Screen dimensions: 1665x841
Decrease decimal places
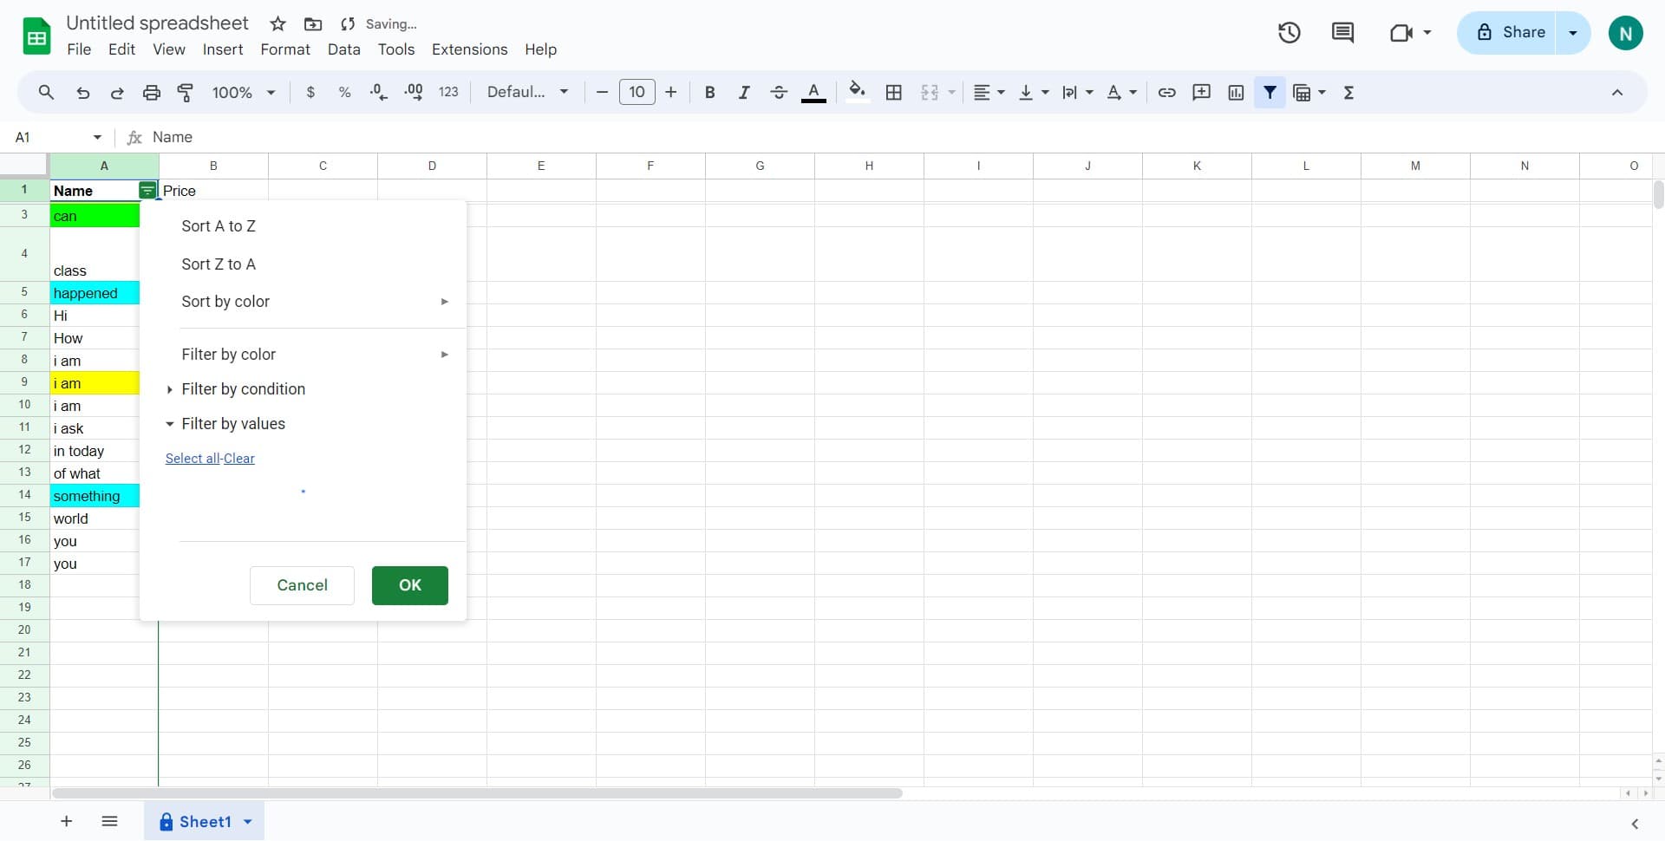point(378,92)
